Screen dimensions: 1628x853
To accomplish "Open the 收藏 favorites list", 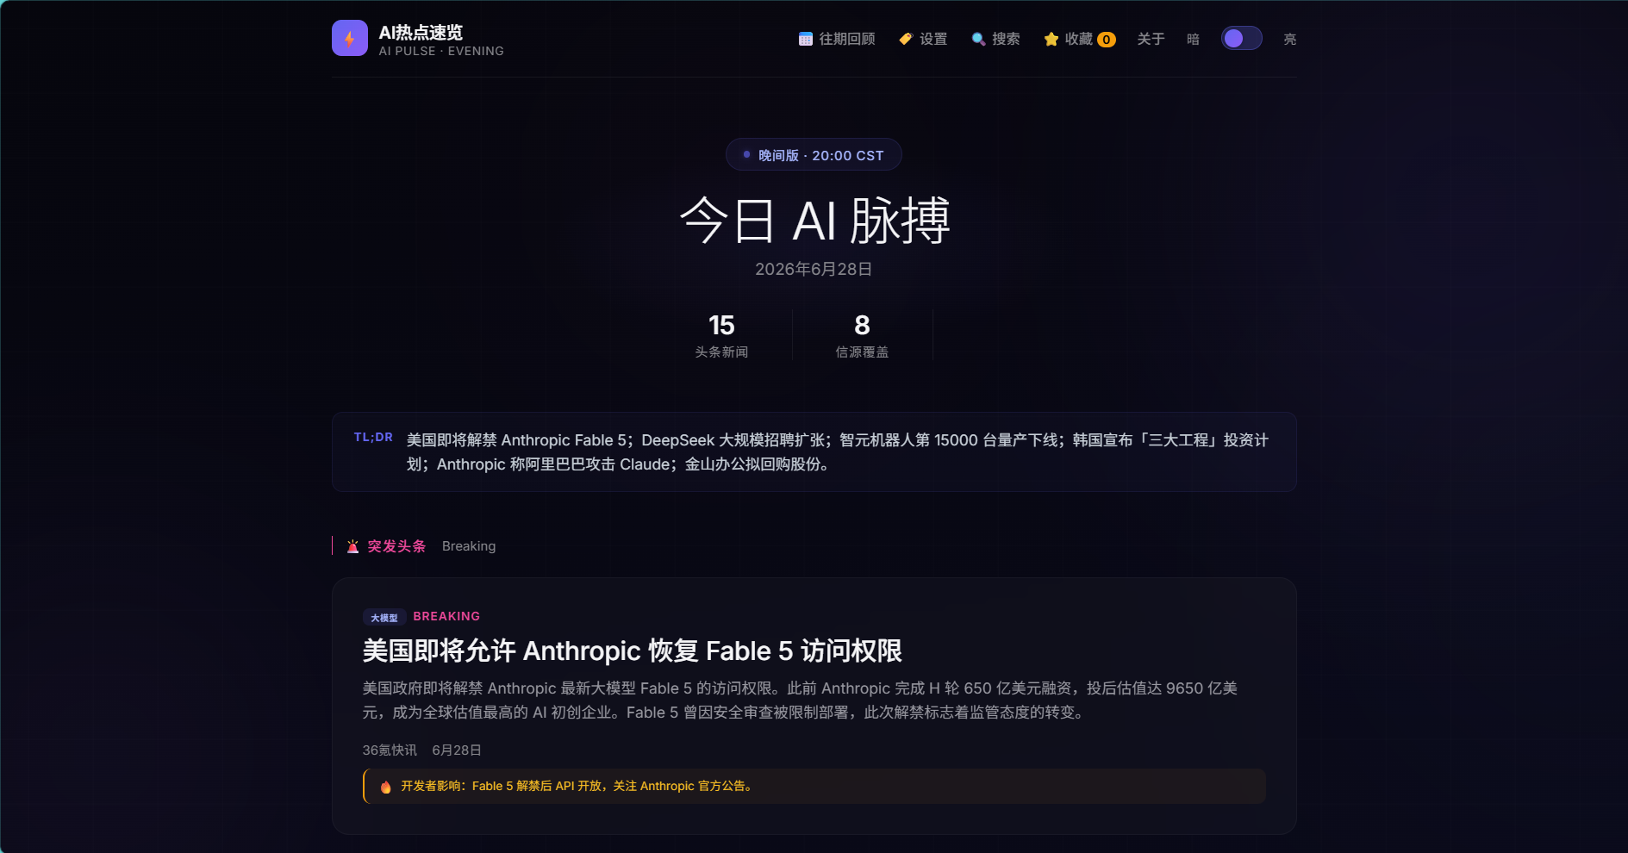I will click(1080, 39).
